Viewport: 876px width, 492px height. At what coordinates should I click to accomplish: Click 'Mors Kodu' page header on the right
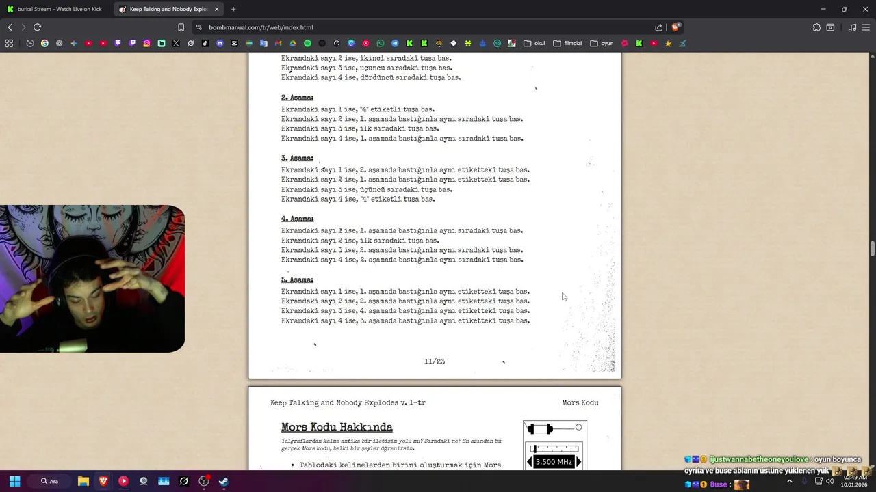coord(580,402)
